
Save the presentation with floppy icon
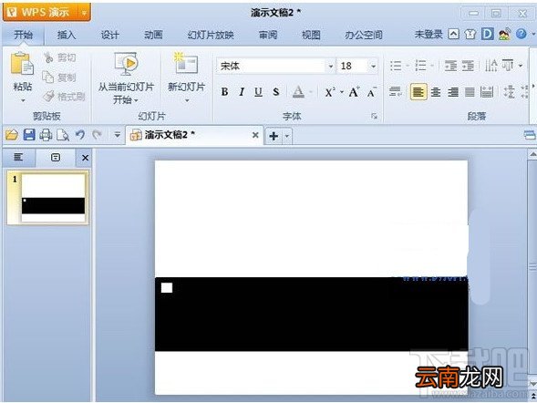(29, 135)
